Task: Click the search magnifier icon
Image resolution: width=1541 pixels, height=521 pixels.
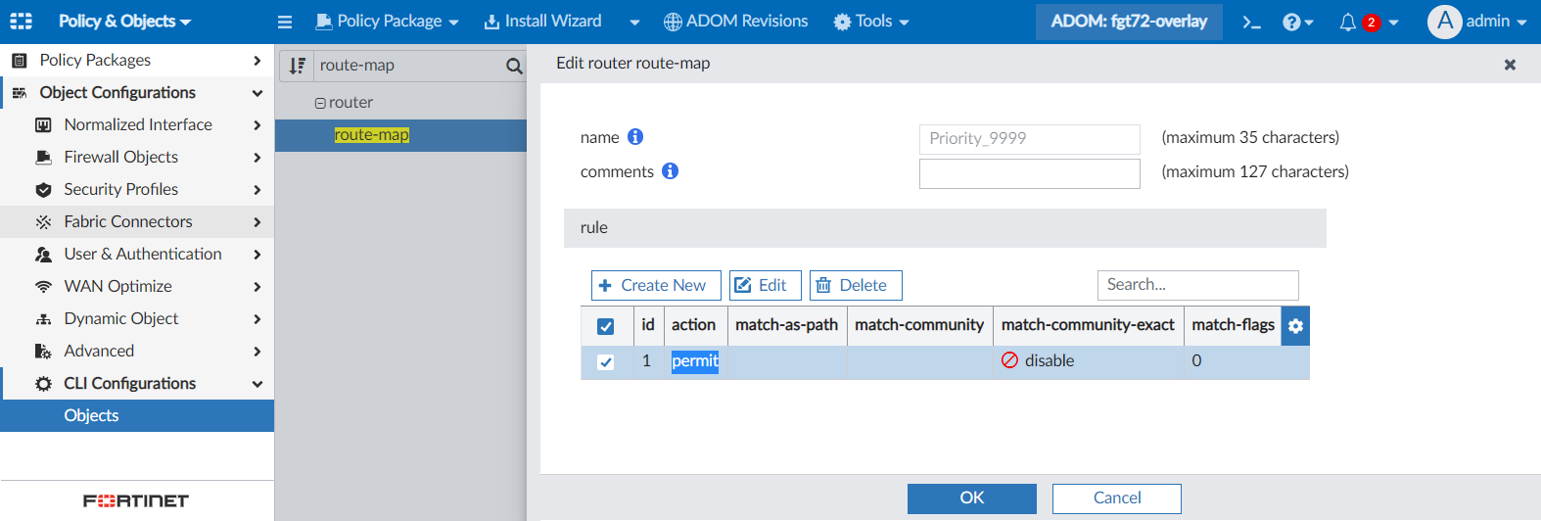Action: pyautogui.click(x=514, y=66)
